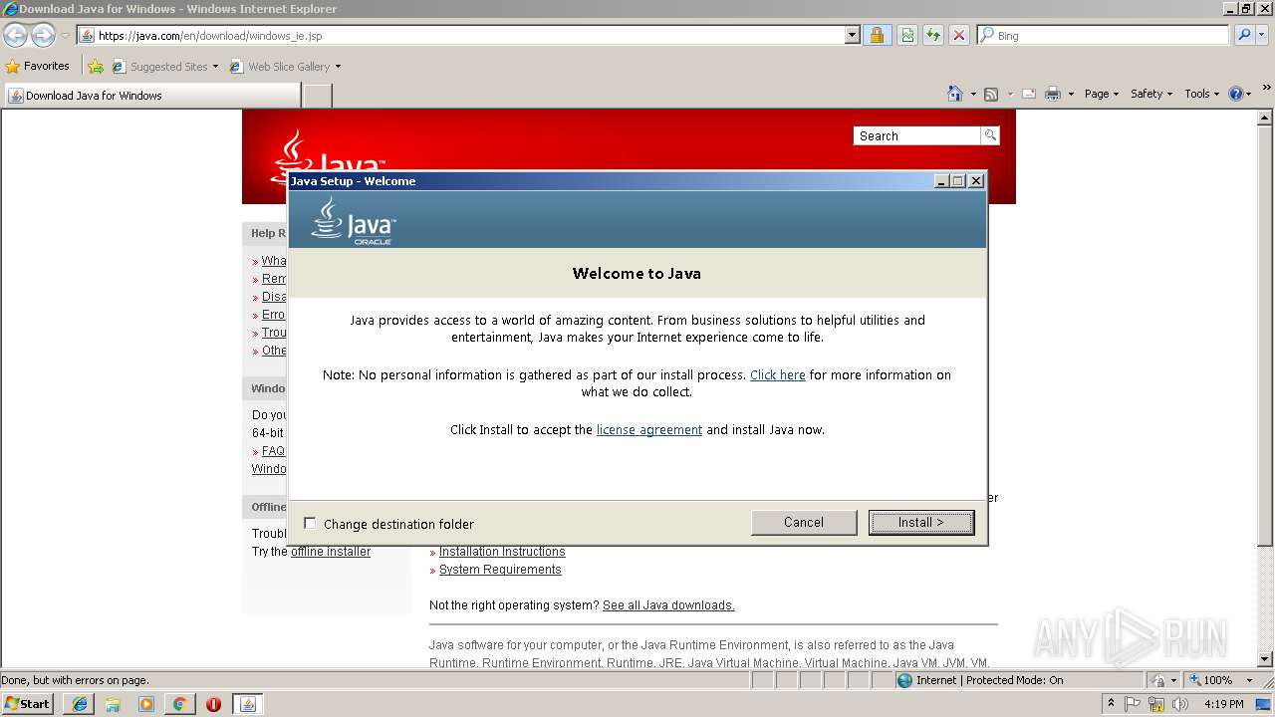
Task: Click Add to Favorites Bar icon
Action: [96, 67]
